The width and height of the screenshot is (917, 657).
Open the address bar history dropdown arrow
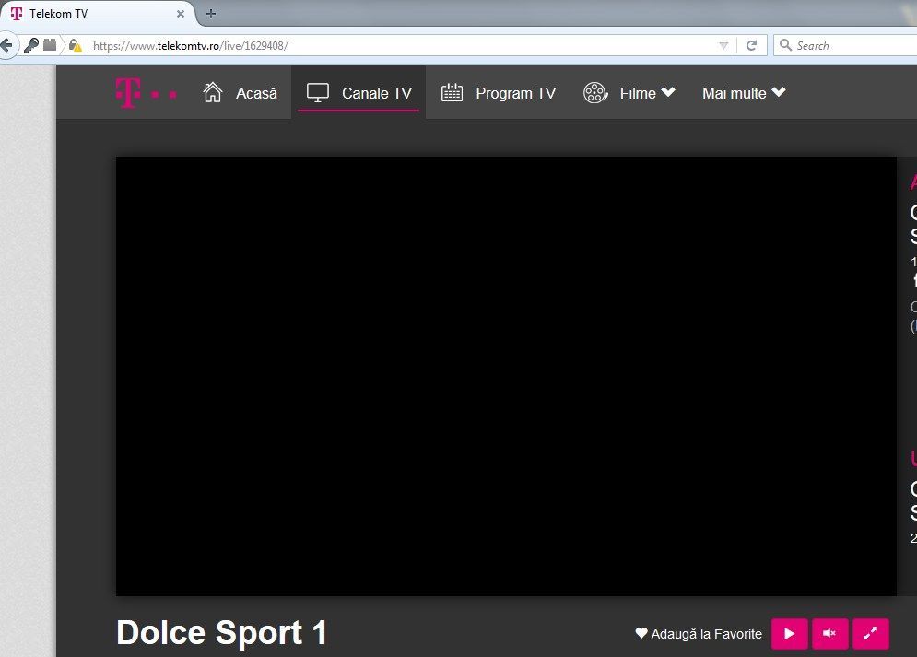724,44
